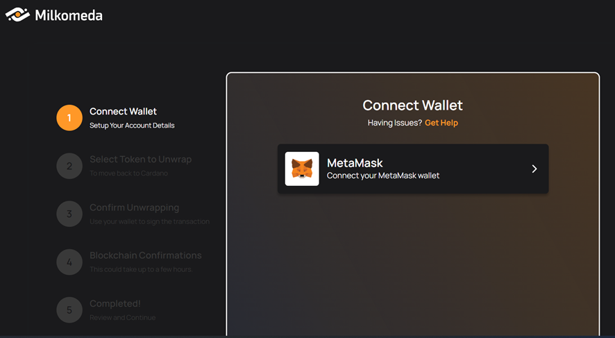This screenshot has height=338, width=615.
Task: Select step 2 circle for Select Token
Action: point(69,166)
